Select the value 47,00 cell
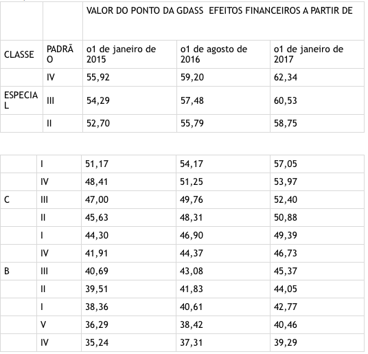Viewport: 368px width, 354px height. [128, 199]
